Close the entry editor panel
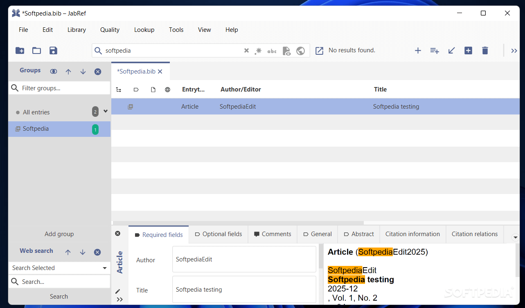Screen dimensions: 525x308 tap(118, 233)
